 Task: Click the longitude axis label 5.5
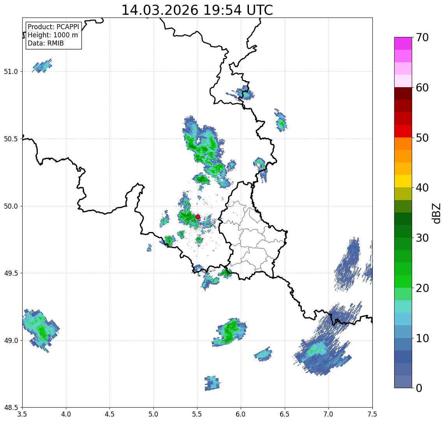click(x=197, y=414)
